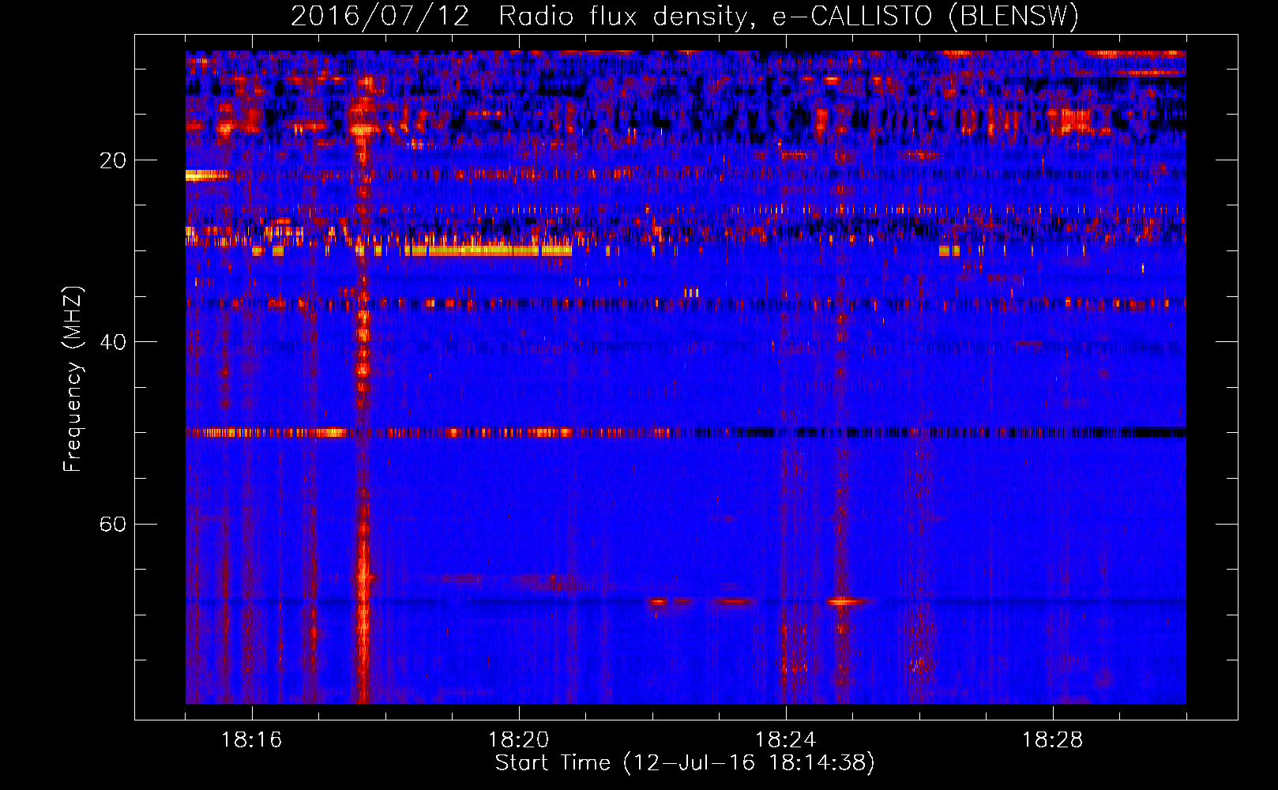Click the '40' frequency tick label
The image size is (1278, 790).
point(113,342)
